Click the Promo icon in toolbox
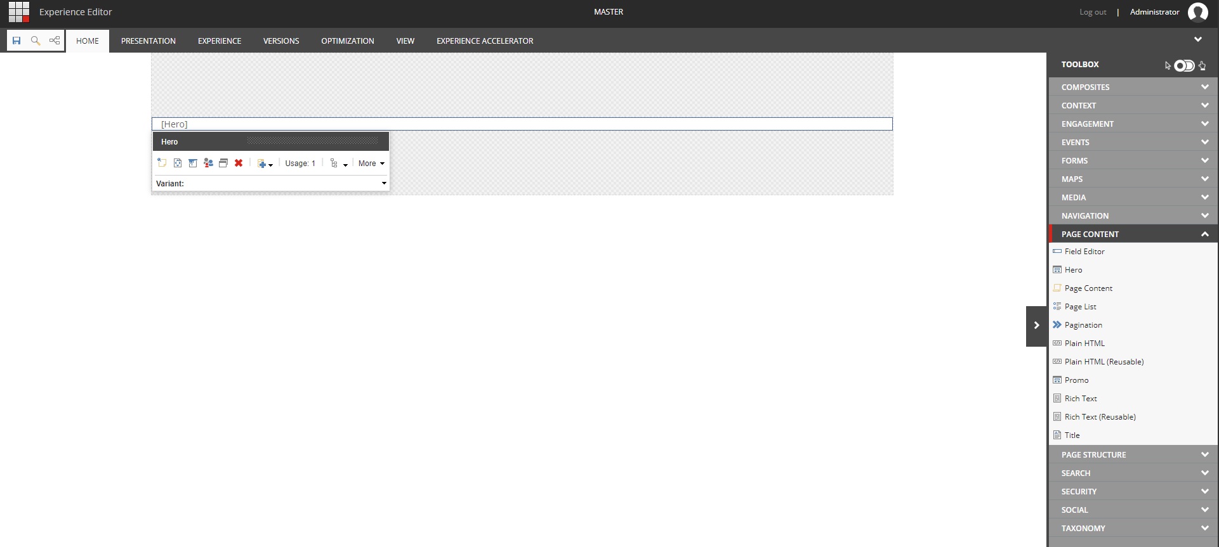Image resolution: width=1219 pixels, height=547 pixels. click(1057, 380)
